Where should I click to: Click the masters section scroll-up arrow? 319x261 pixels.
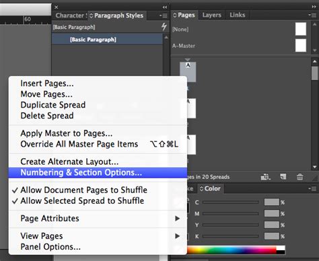coord(314,24)
